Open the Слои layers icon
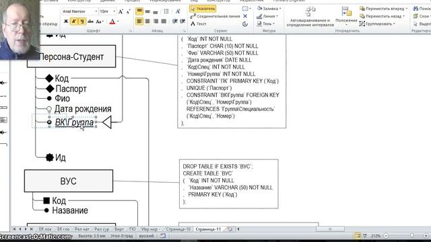This screenshot has width=431, height=242. (x=416, y=16)
